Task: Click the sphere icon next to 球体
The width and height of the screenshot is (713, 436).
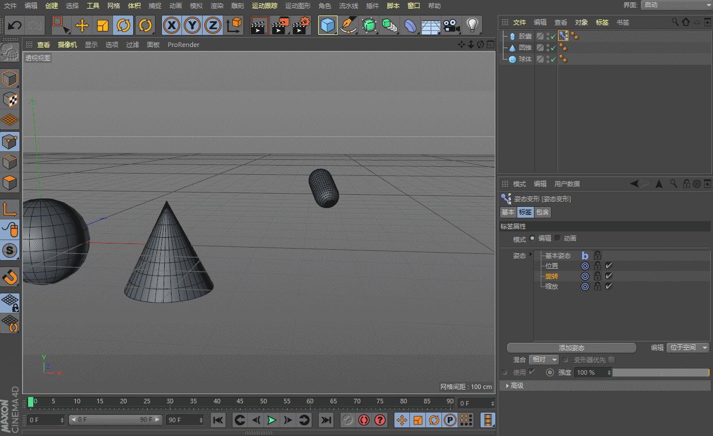Action: [x=512, y=58]
